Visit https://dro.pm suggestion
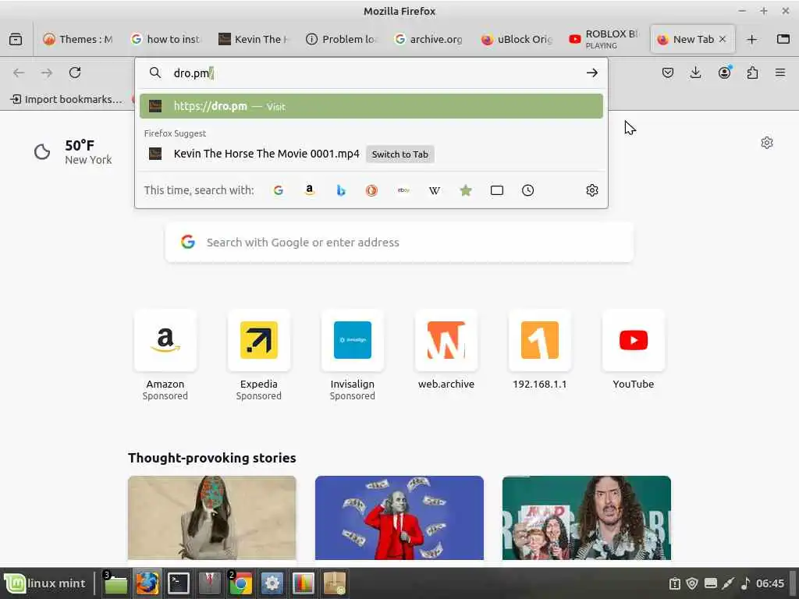Screen dimensions: 799x599 (371, 106)
